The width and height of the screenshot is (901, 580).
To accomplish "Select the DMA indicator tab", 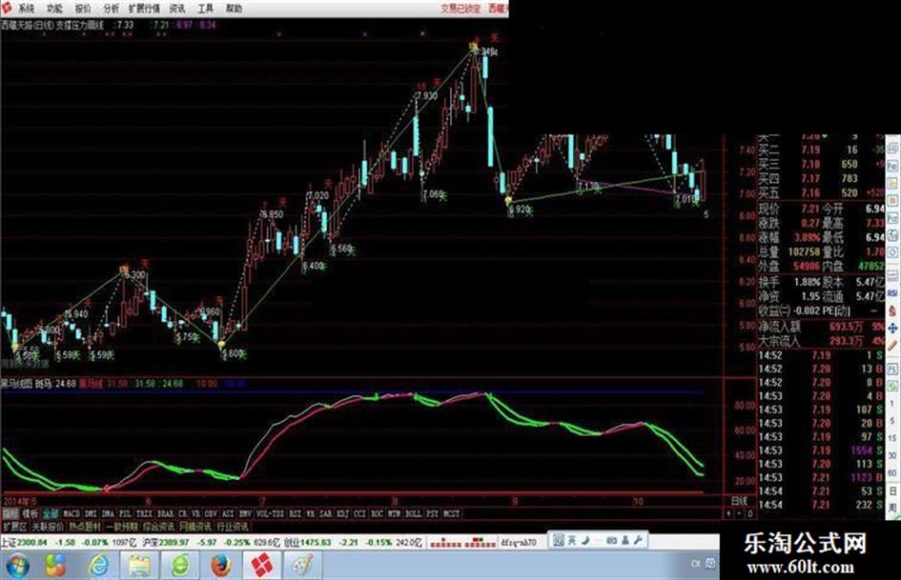I will (108, 514).
